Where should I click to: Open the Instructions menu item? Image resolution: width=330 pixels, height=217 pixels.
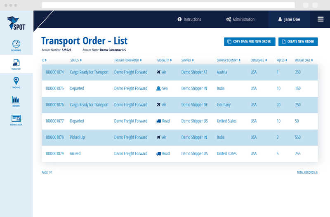click(189, 19)
